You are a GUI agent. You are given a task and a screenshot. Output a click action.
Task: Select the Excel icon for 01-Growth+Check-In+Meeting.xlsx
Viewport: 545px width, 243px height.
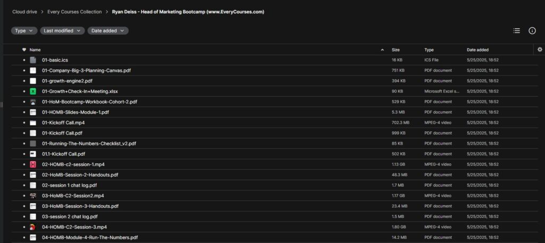click(x=32, y=91)
